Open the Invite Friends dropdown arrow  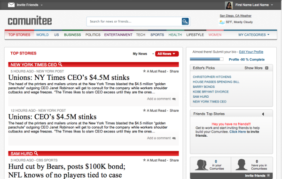[x=42, y=5]
